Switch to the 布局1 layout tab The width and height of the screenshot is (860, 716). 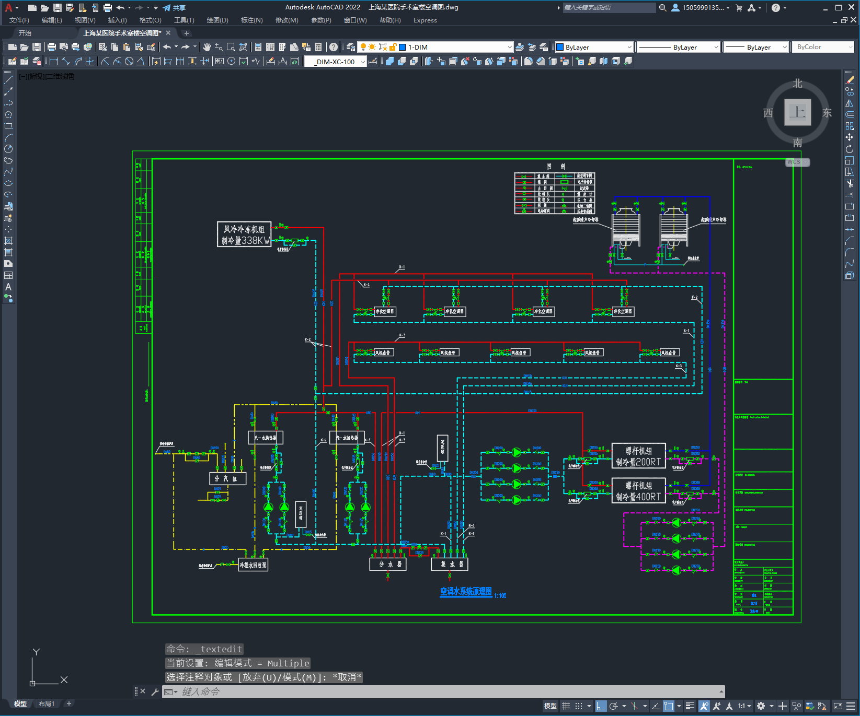[x=46, y=703]
